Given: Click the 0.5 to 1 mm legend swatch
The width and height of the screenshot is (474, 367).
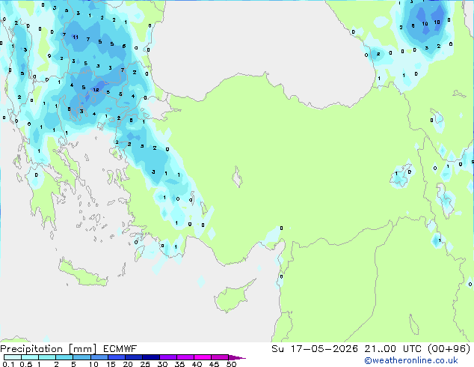Looking at the screenshot, I should (x=30, y=357).
